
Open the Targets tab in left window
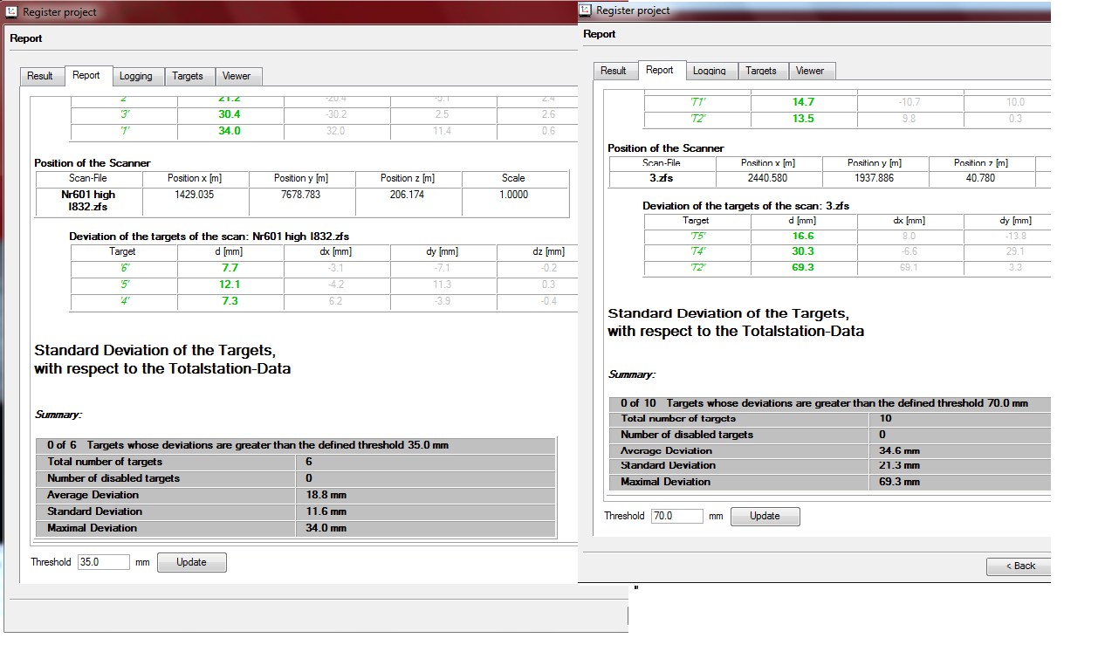click(x=188, y=76)
